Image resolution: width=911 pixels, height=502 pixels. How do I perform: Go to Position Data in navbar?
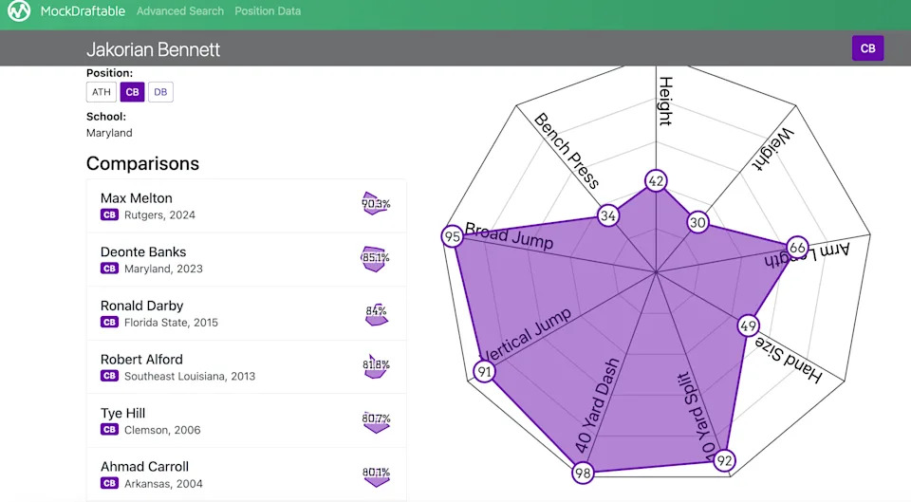(x=268, y=11)
